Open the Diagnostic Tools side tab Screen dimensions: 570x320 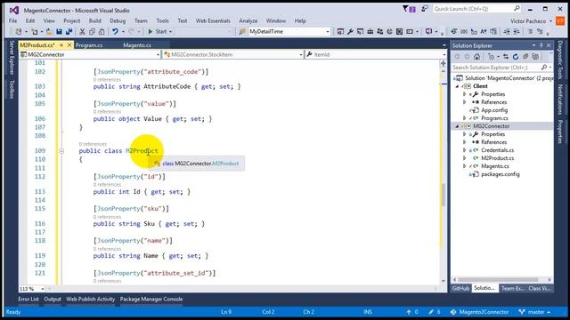pos(560,60)
